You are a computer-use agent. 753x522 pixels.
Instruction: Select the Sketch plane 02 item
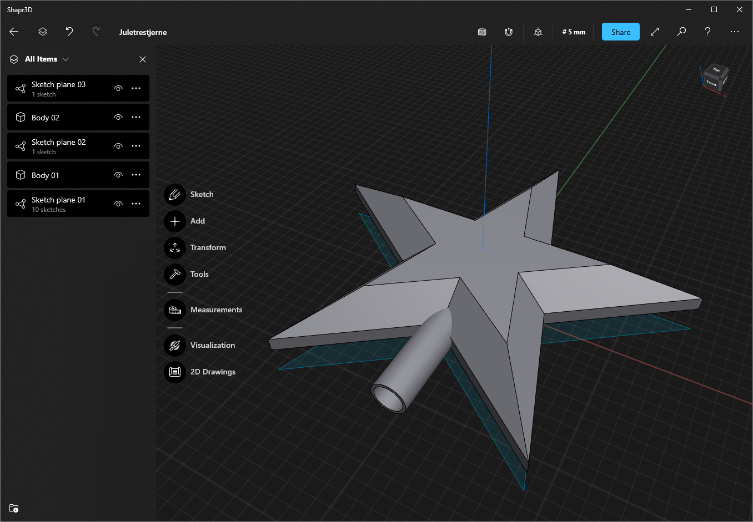[x=78, y=146]
